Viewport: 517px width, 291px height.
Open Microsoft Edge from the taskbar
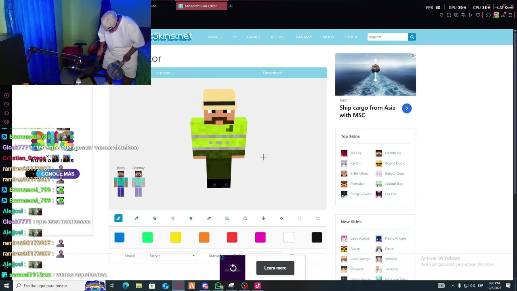click(x=126, y=286)
